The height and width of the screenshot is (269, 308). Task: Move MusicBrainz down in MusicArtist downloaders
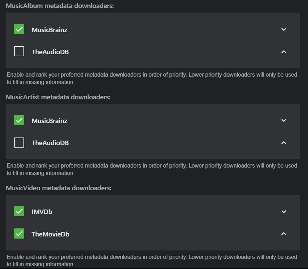tap(284, 120)
